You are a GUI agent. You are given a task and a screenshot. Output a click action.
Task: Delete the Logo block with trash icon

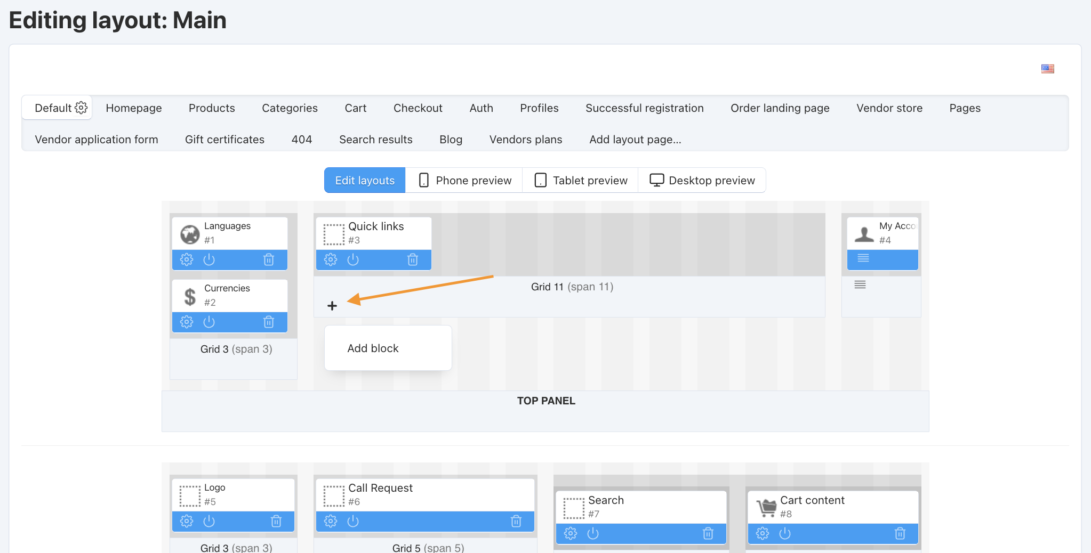(276, 521)
